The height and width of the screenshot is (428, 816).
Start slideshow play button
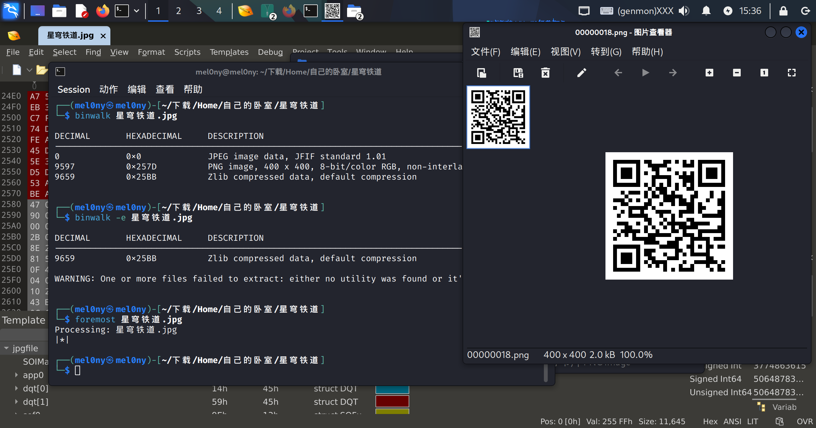point(645,73)
